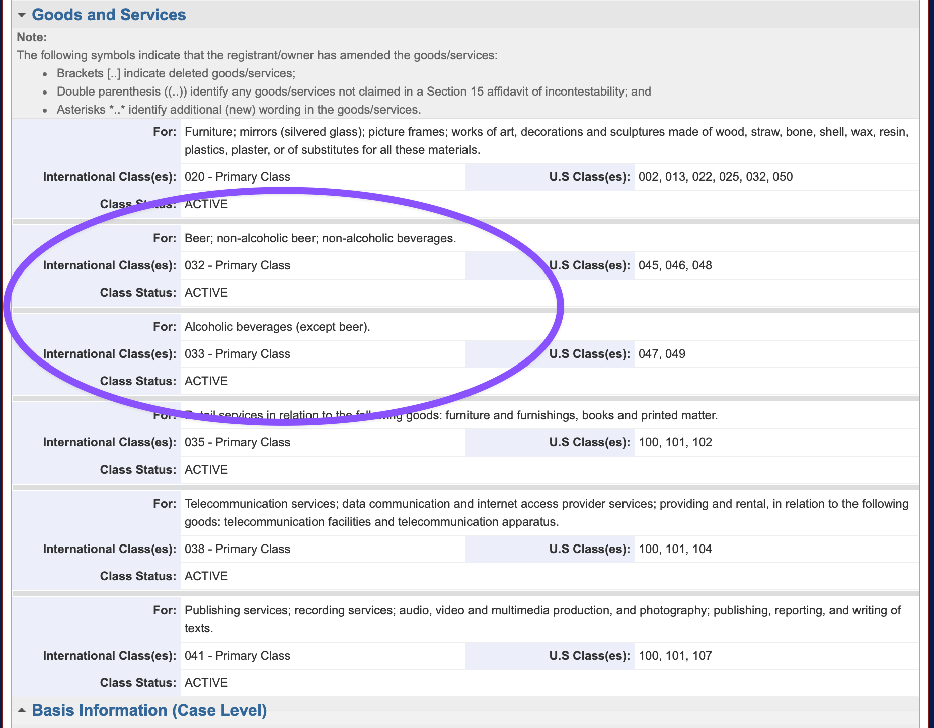
Task: Select U.S. classes '045, 046, 048'
Action: point(675,265)
